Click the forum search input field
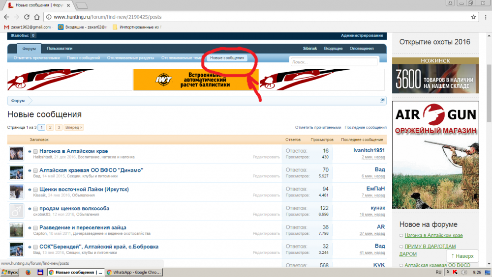The image size is (492, 277). tap(334, 62)
